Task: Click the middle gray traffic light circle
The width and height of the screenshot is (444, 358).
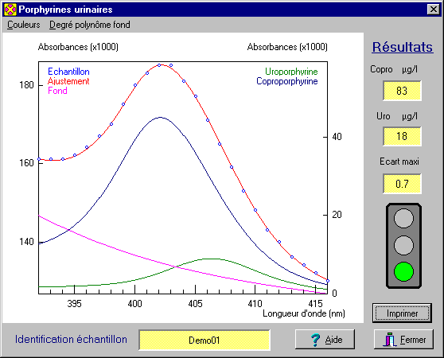Action: pyautogui.click(x=403, y=245)
